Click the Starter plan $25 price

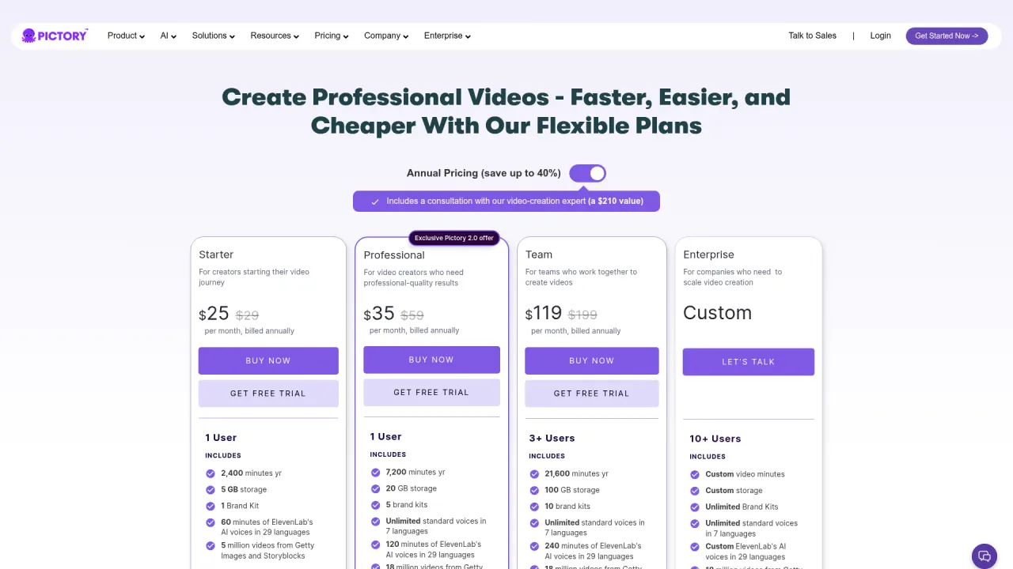tap(214, 314)
